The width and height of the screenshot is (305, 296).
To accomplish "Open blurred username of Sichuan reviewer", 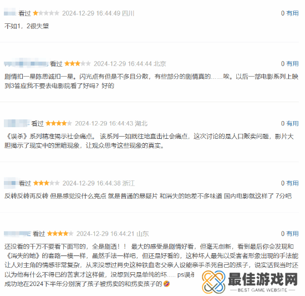I will tap(10, 13).
